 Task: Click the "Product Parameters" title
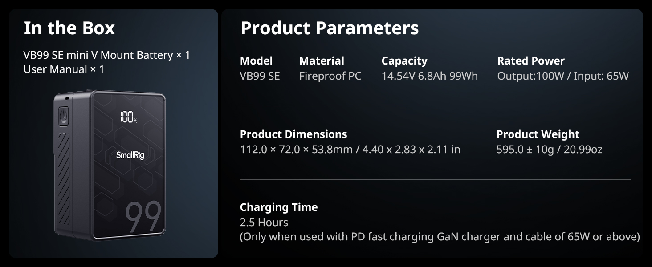point(330,28)
